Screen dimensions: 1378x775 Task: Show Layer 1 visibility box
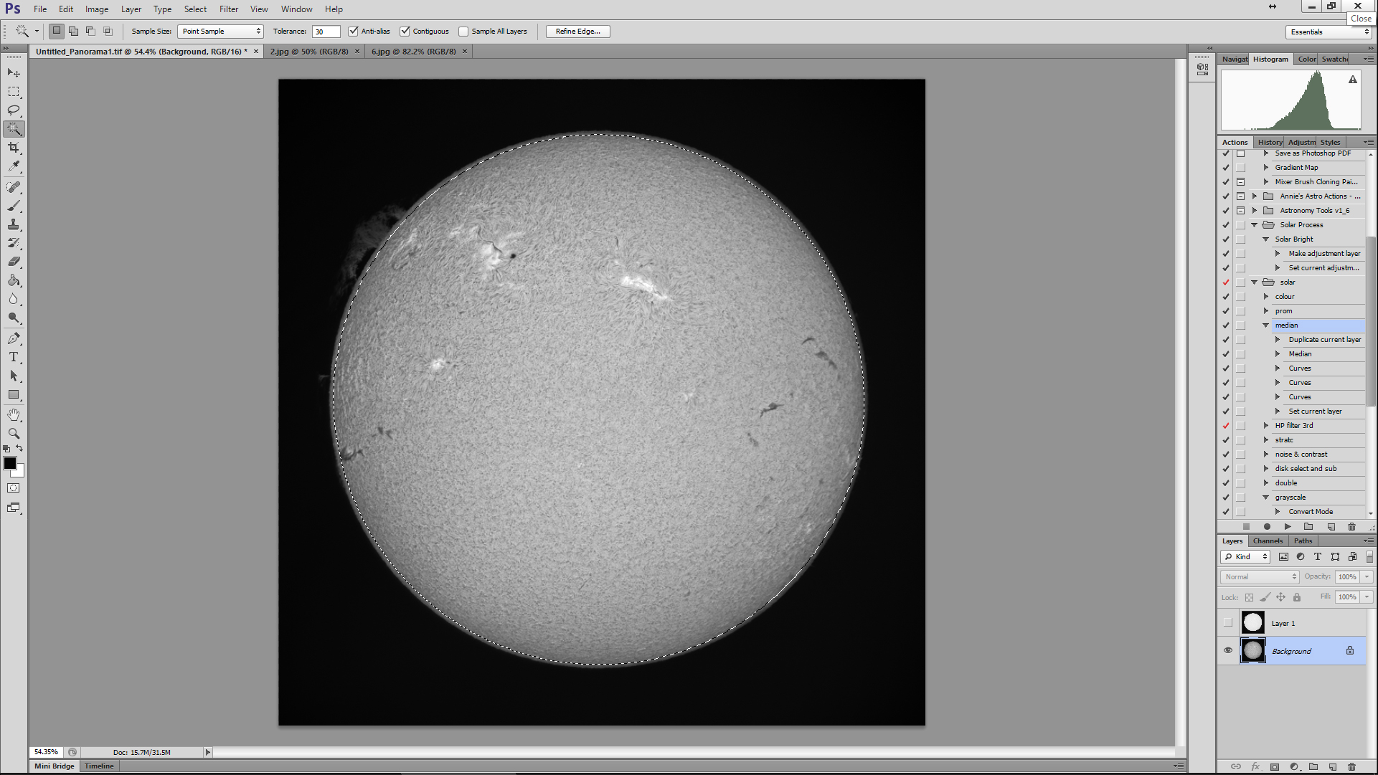[1228, 622]
